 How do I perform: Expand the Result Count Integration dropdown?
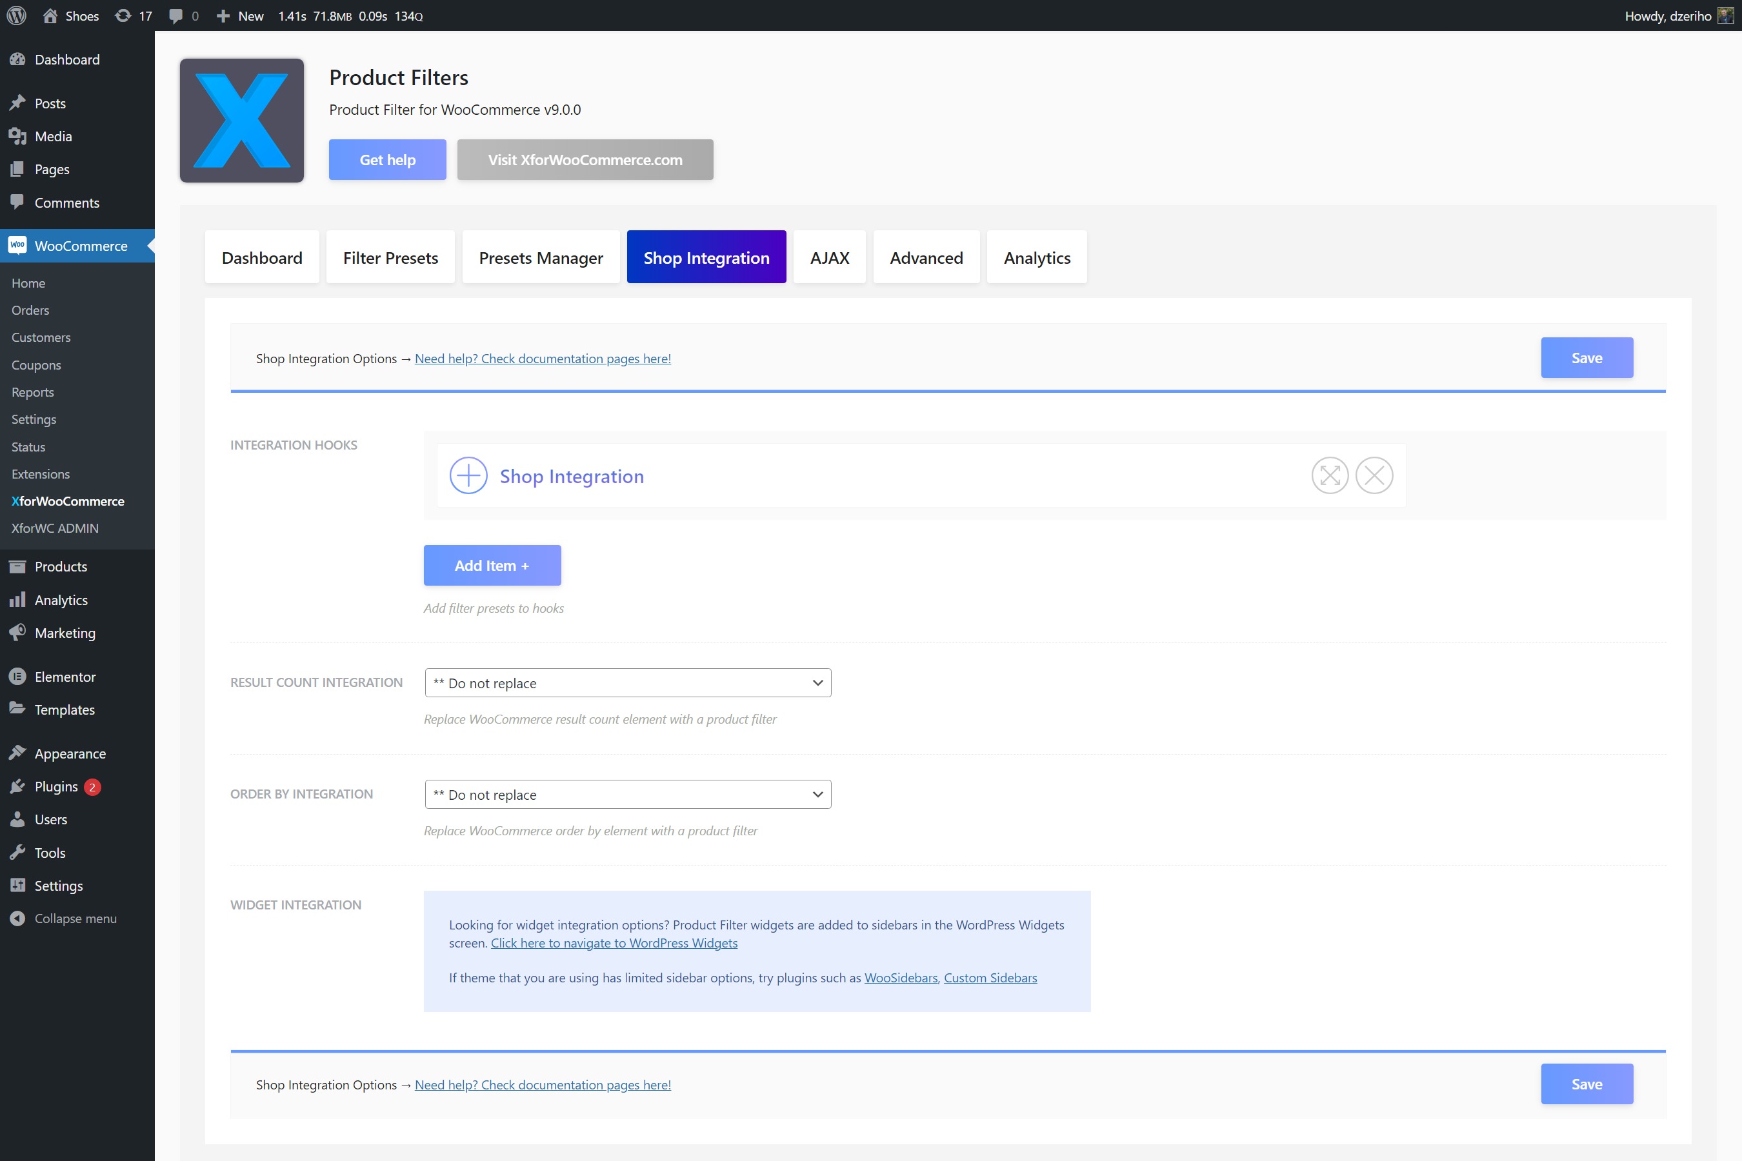coord(627,683)
